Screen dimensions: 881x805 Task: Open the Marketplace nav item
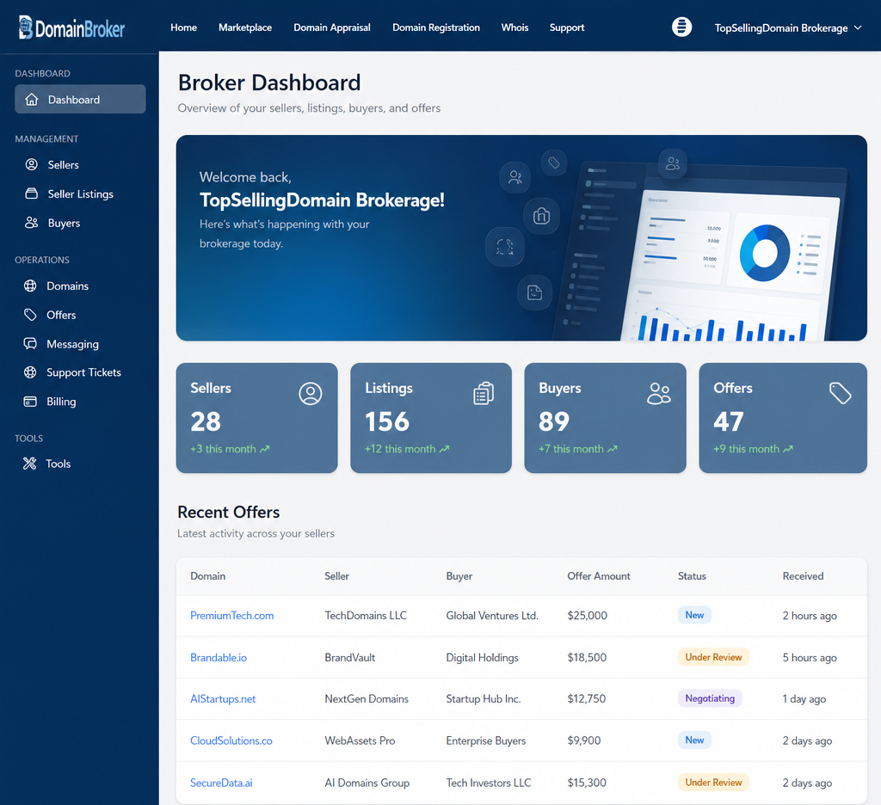click(245, 28)
